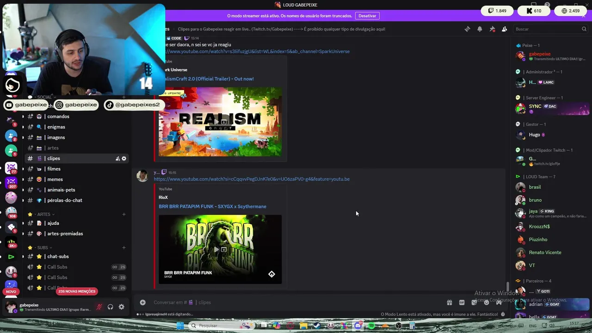Select the memes channel
The image size is (592, 333).
pos(76,179)
